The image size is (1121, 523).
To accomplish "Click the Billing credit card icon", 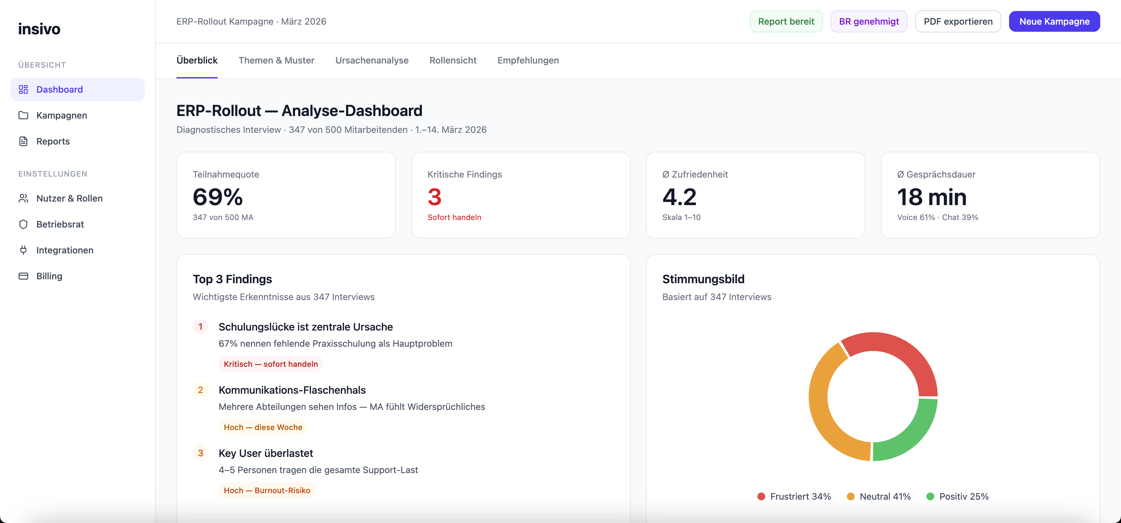I will click(x=23, y=276).
